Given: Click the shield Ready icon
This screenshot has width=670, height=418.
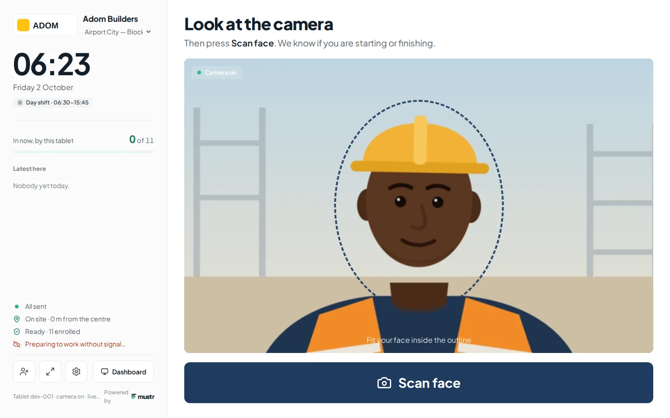Looking at the screenshot, I should pos(17,332).
